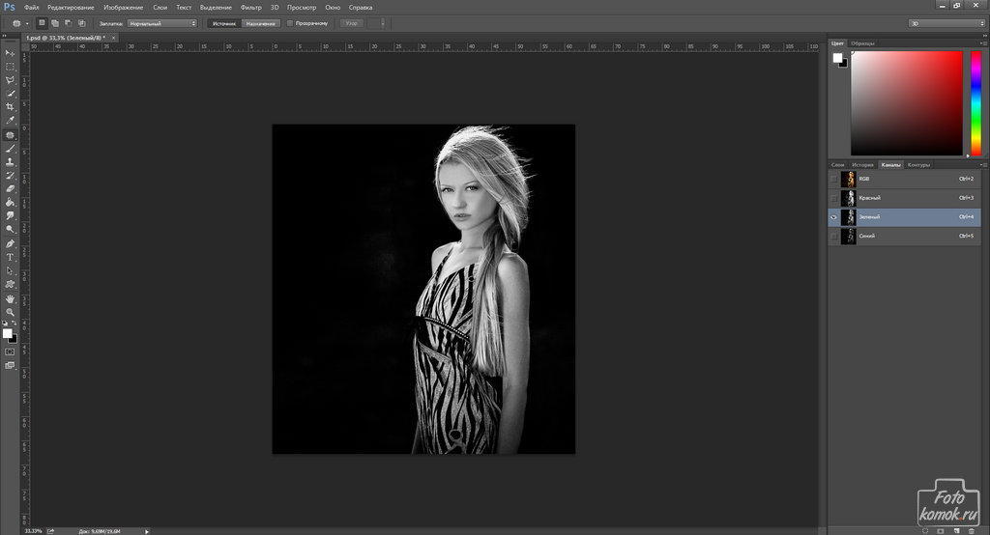Select the History Brush tool
The height and width of the screenshot is (535, 990).
[10, 176]
